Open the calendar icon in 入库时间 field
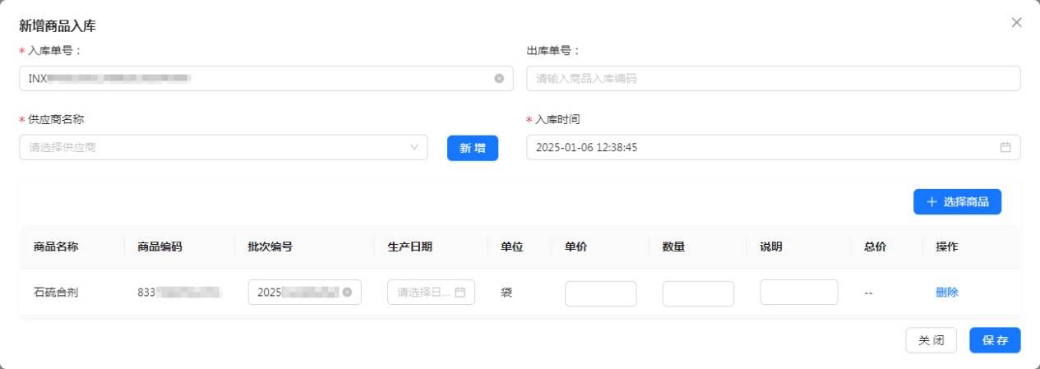This screenshot has height=369, width=1040. [x=1005, y=148]
